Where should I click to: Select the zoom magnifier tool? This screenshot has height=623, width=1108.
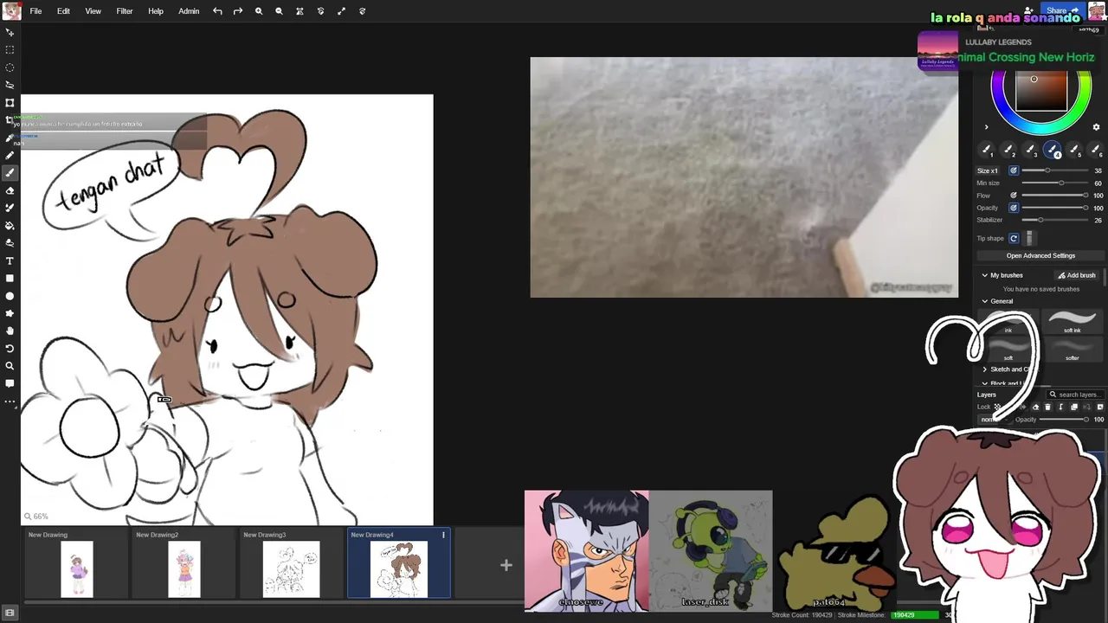tap(10, 366)
